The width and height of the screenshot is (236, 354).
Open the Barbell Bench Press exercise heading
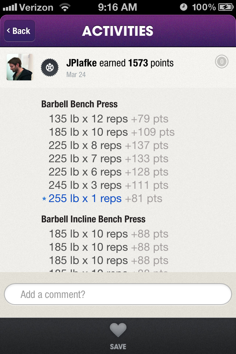click(79, 104)
